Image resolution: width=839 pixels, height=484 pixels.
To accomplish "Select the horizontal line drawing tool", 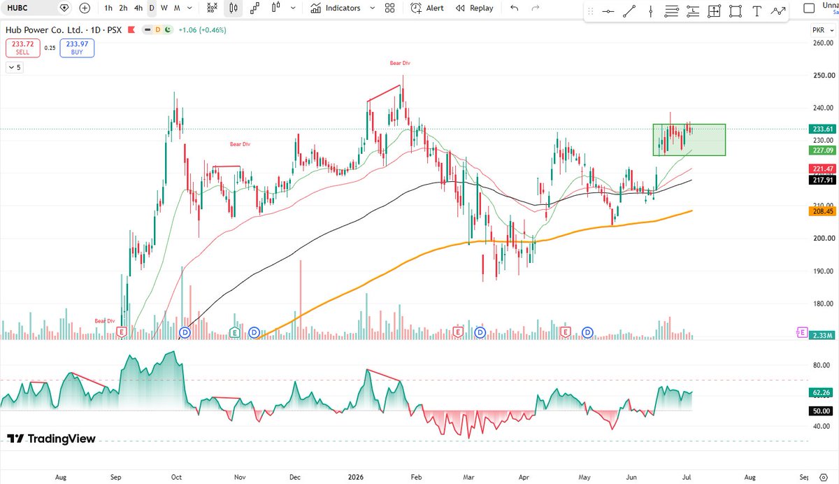I will pyautogui.click(x=609, y=11).
